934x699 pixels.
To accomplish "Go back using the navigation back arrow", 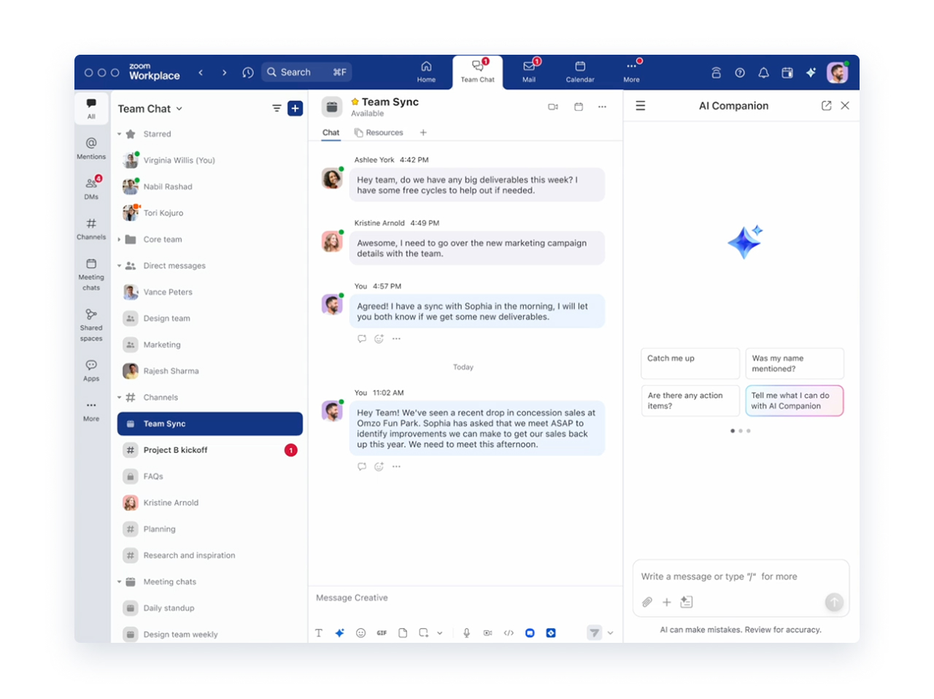I will 201,72.
